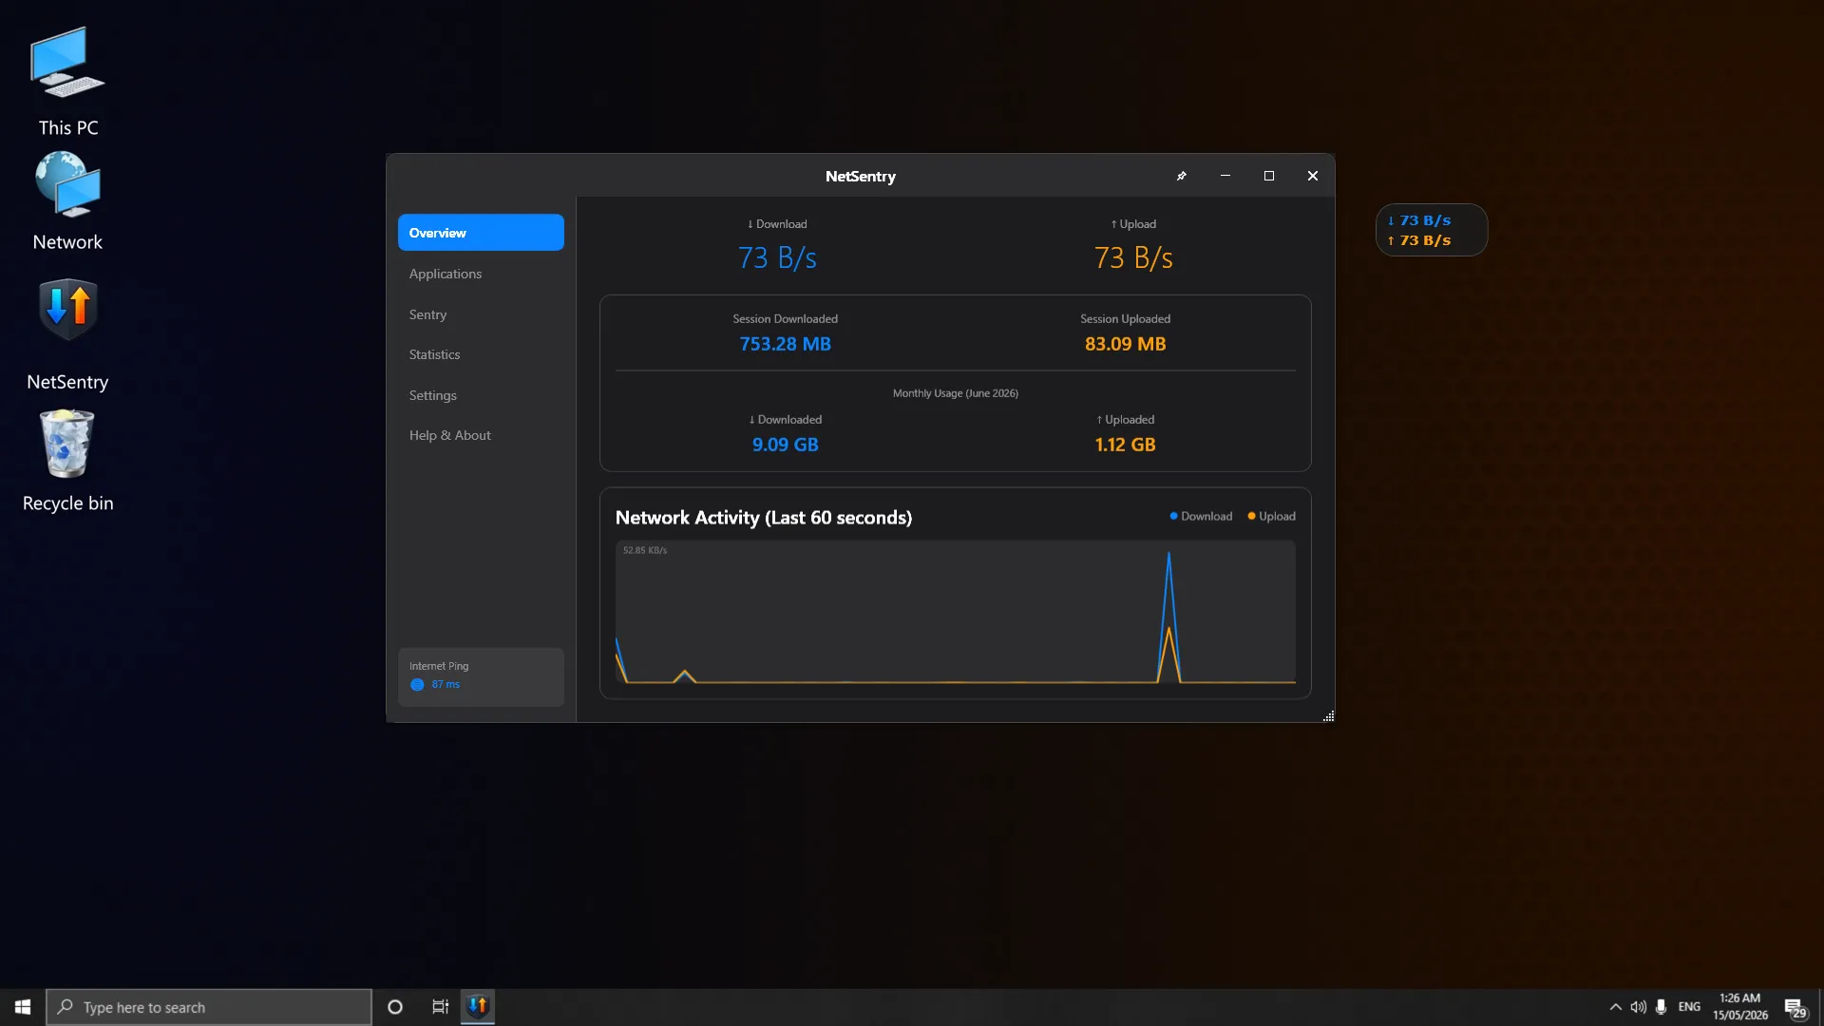Click the Monthly Usage (June 2026) label
The height and width of the screenshot is (1026, 1824).
click(955, 393)
